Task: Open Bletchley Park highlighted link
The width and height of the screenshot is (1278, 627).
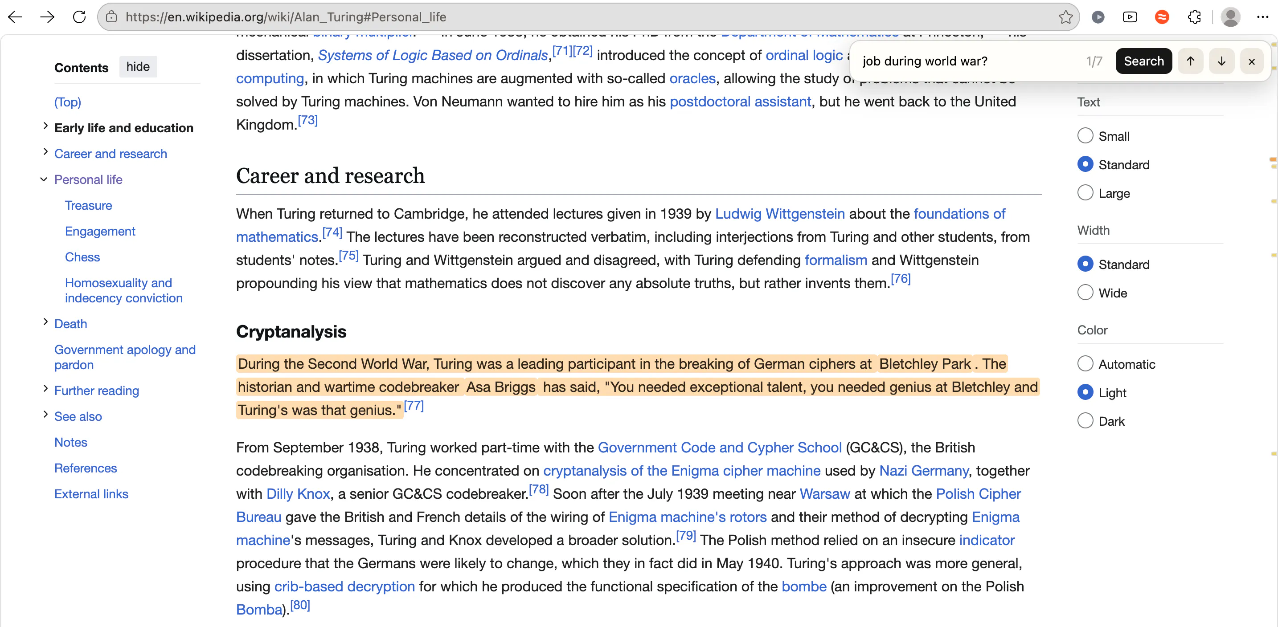Action: 925,364
